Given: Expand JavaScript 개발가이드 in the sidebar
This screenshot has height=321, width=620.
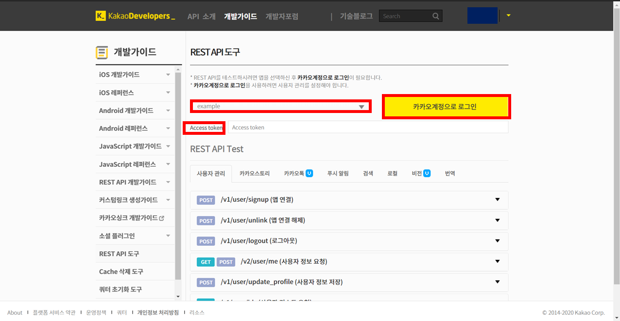Looking at the screenshot, I should [x=168, y=146].
